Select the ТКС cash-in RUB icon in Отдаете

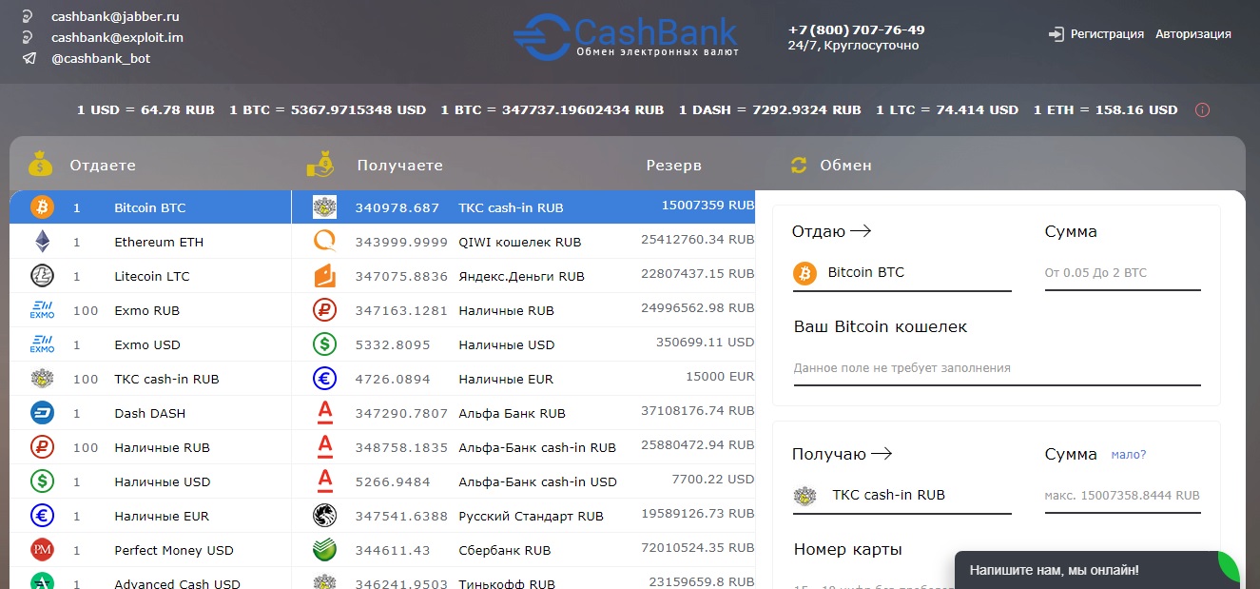(x=43, y=379)
